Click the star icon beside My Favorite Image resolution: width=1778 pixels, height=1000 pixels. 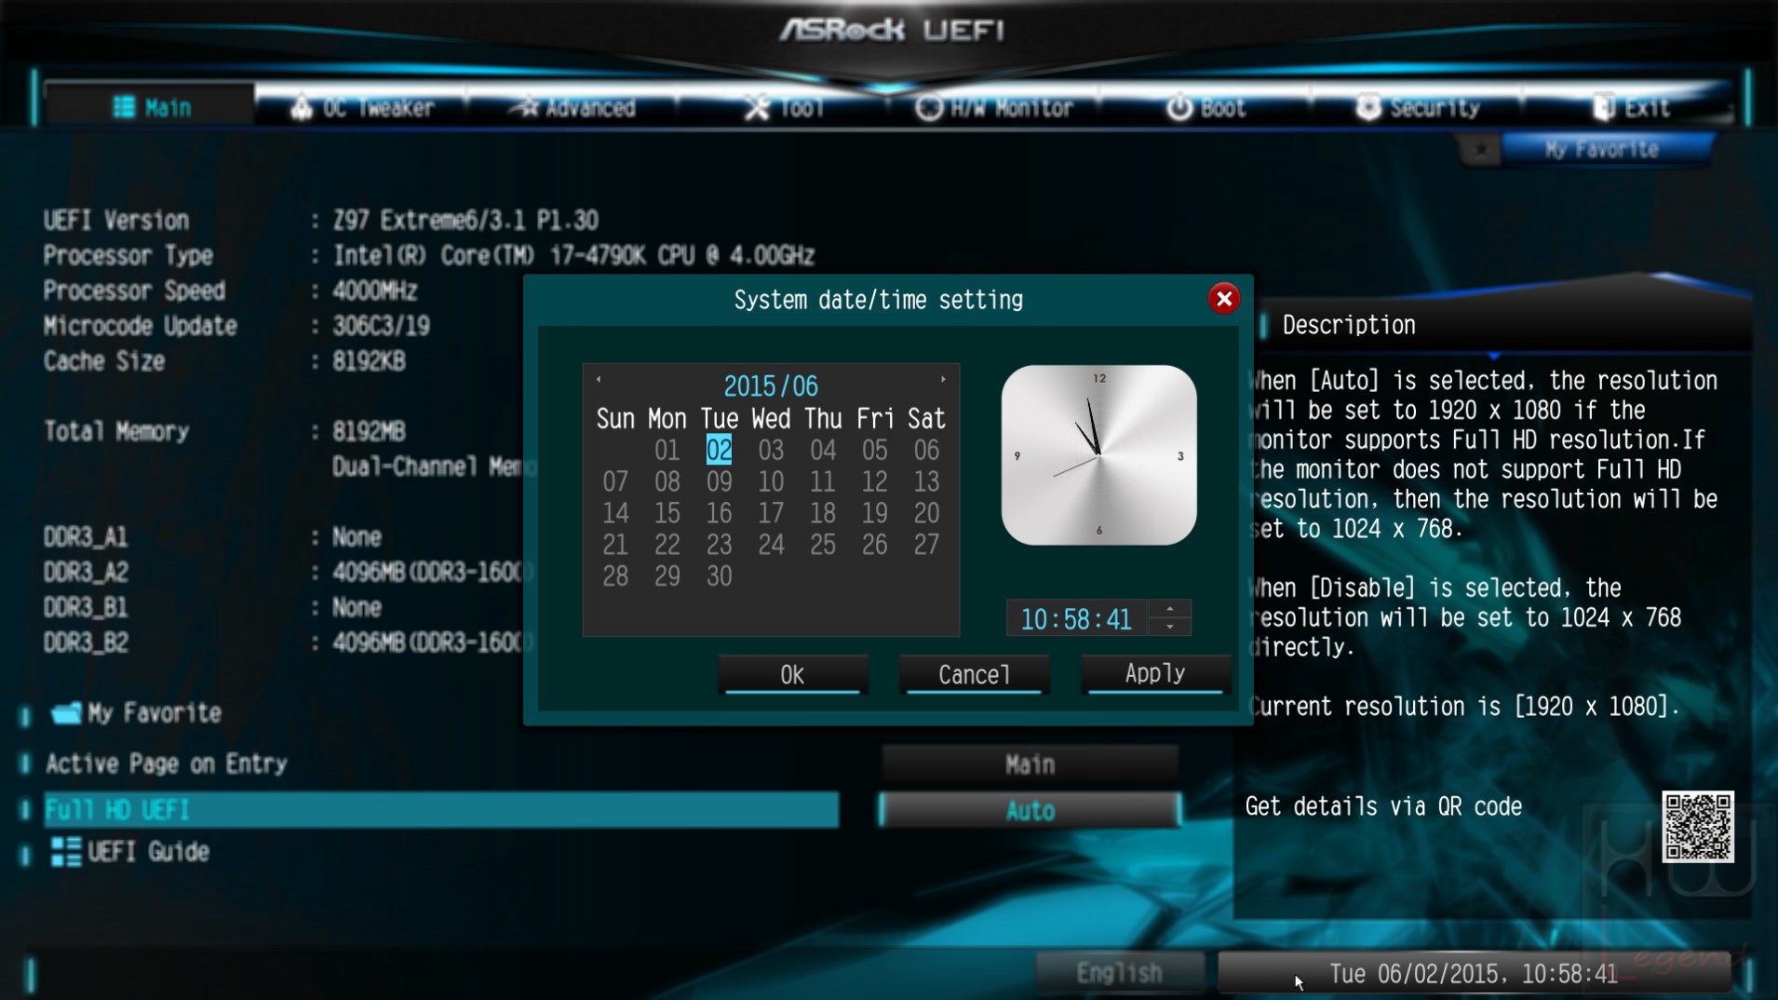pos(1480,150)
